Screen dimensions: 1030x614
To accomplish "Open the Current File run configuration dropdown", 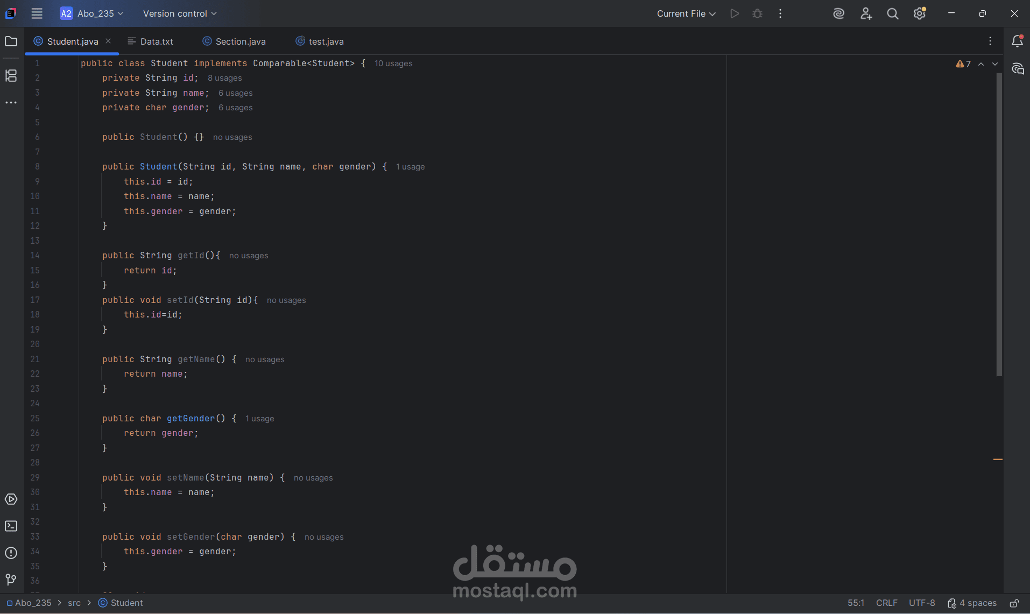I will click(x=686, y=13).
